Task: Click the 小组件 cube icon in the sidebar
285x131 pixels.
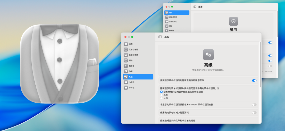Action: tap(126, 82)
